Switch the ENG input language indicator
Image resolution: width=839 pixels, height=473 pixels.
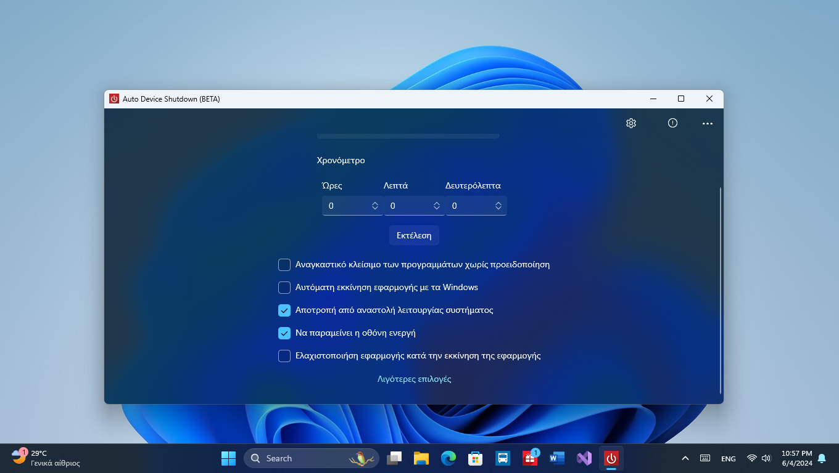point(729,459)
